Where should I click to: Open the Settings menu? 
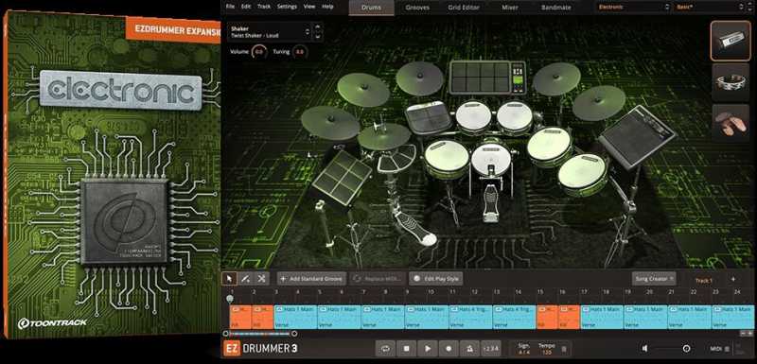point(288,7)
